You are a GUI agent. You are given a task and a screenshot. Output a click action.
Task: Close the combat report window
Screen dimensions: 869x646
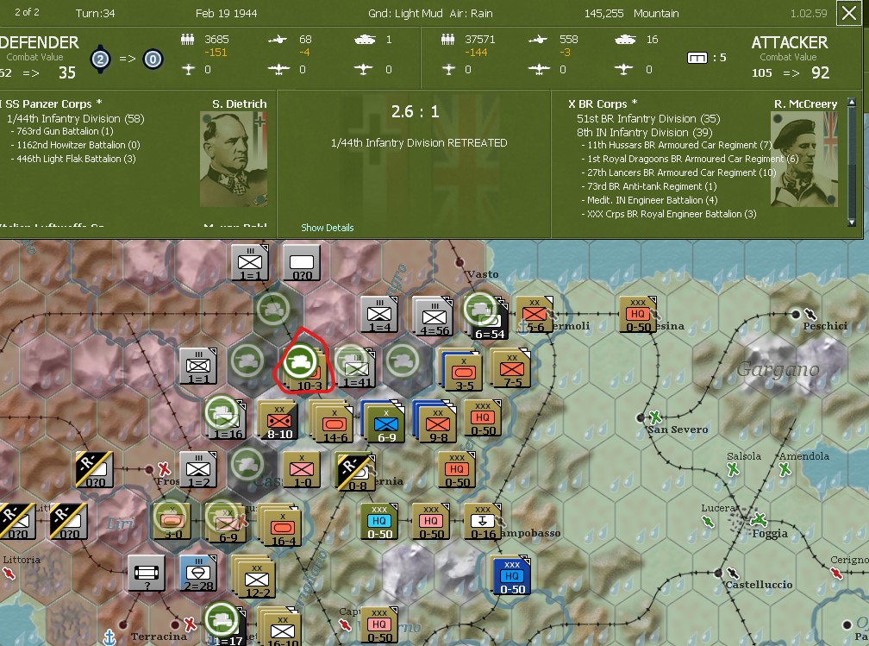(x=848, y=13)
